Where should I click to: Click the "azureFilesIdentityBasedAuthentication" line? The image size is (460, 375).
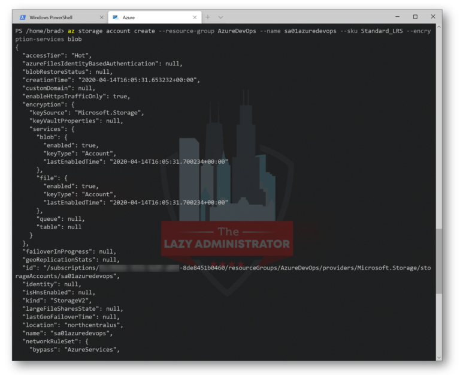click(102, 64)
